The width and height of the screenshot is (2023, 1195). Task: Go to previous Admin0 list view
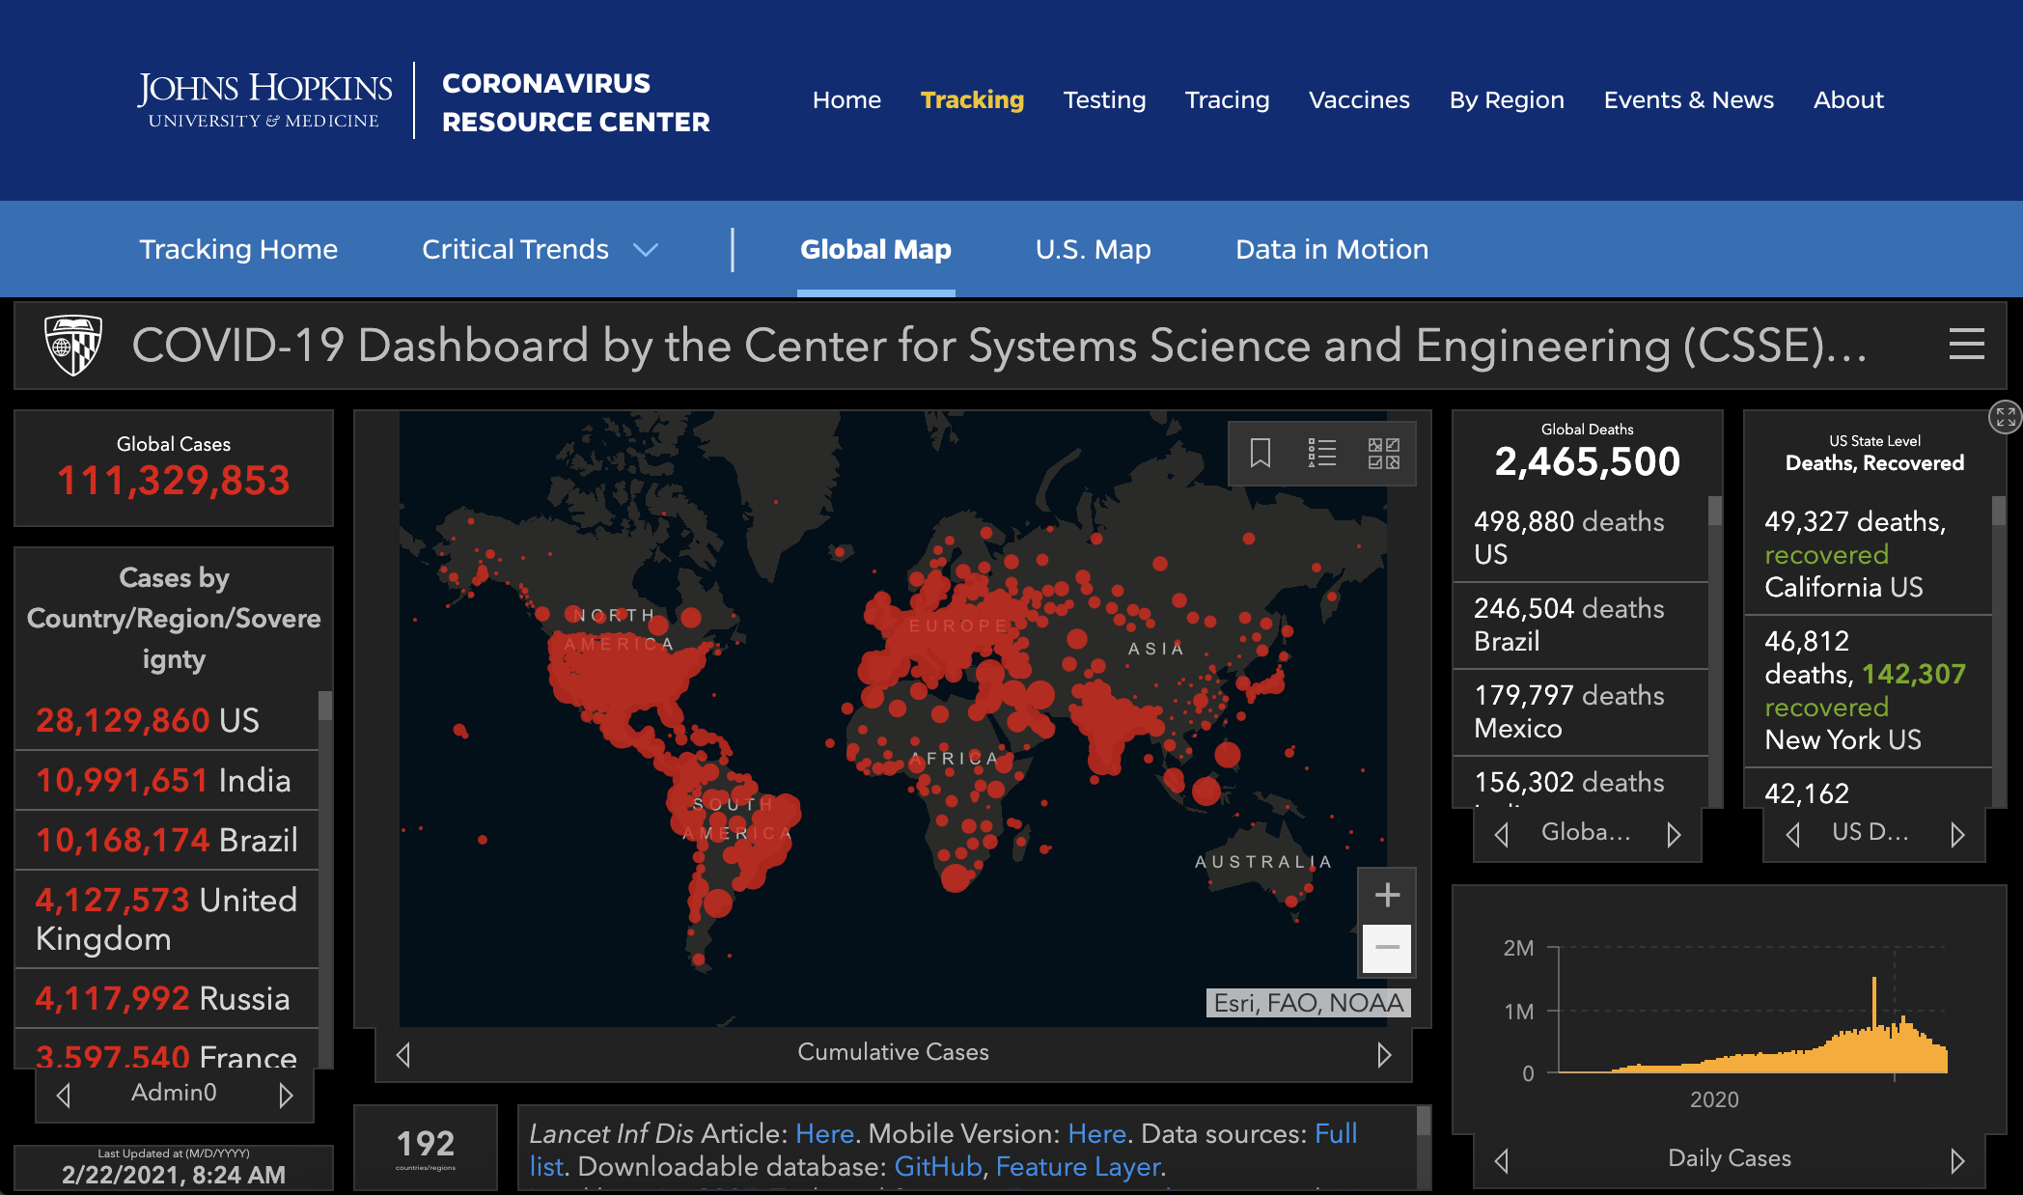click(64, 1095)
